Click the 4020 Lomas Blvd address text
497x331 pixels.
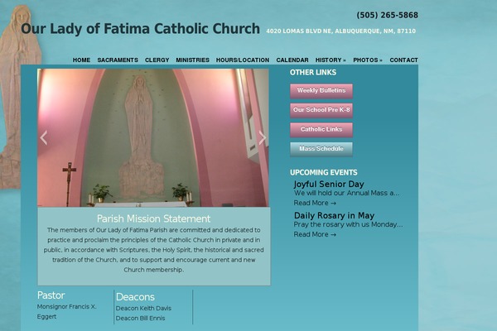click(x=340, y=31)
